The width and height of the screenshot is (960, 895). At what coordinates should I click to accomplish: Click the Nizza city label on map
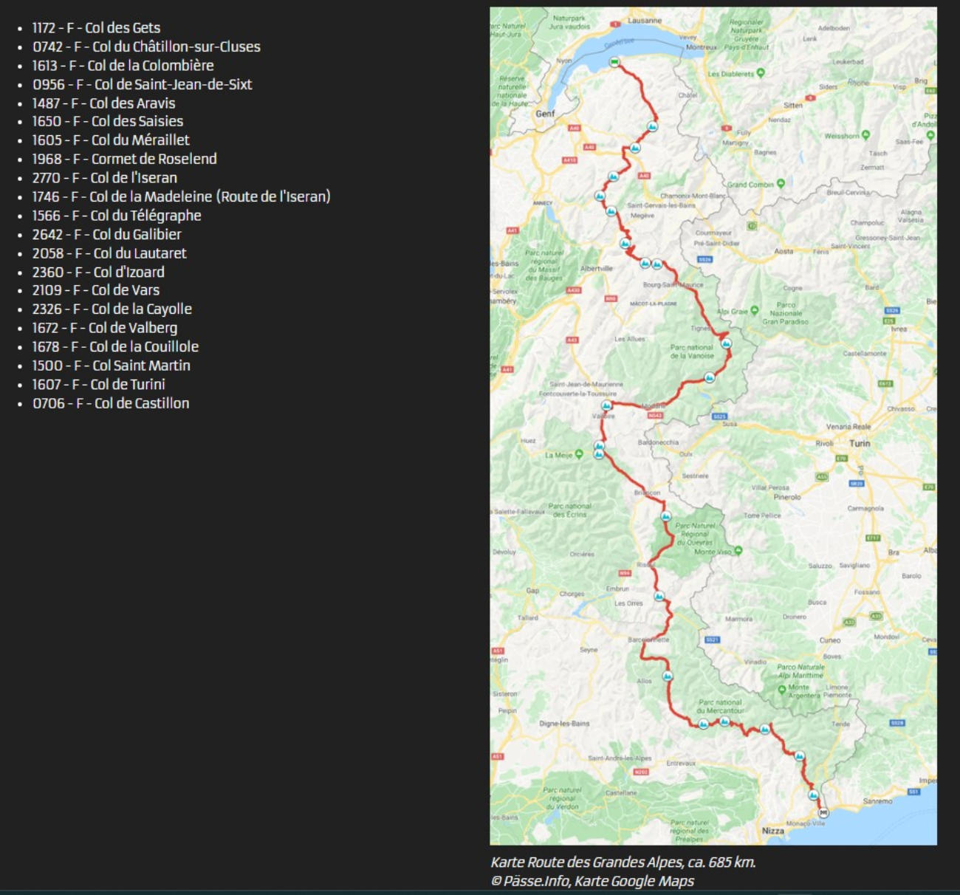tap(772, 831)
